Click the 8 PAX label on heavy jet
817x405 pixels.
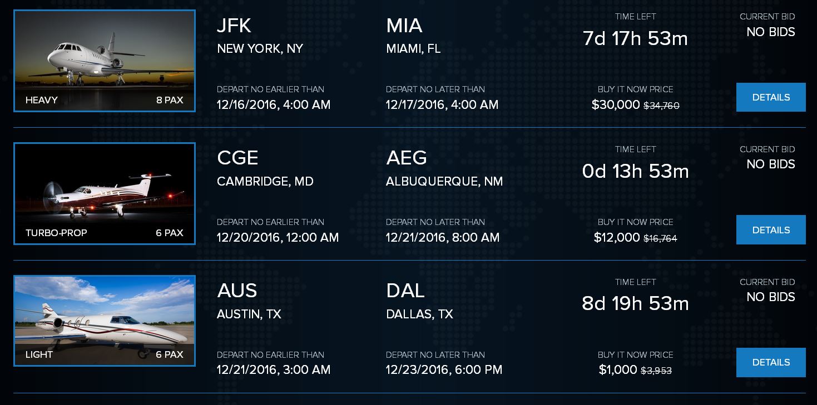tap(170, 101)
